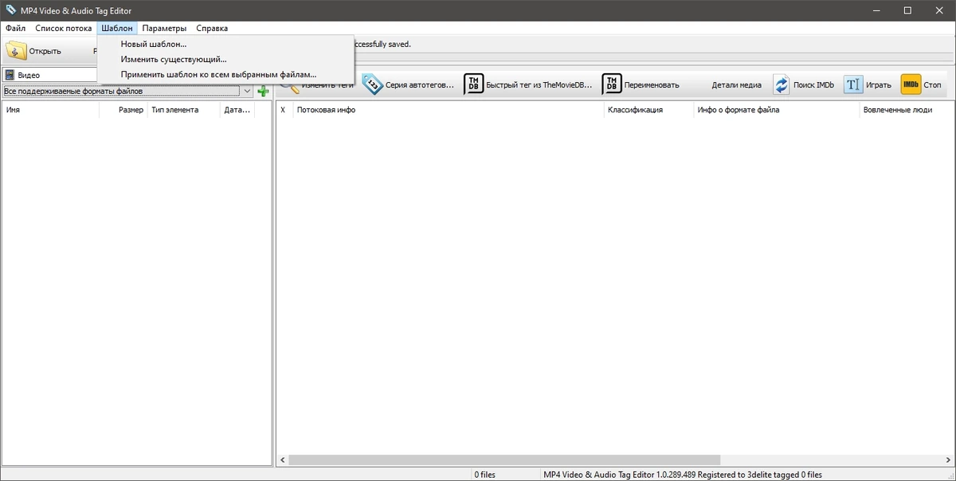
Task: Click the yellow IMDb icon
Action: click(911, 84)
